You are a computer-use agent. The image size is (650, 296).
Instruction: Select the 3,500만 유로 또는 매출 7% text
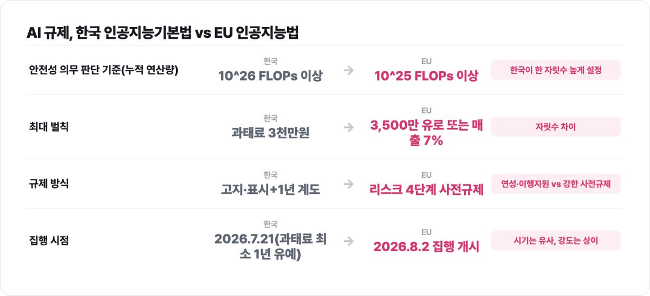coord(426,133)
